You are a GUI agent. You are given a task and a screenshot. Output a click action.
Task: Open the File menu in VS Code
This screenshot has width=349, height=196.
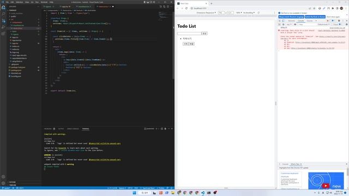[x=7, y=2]
